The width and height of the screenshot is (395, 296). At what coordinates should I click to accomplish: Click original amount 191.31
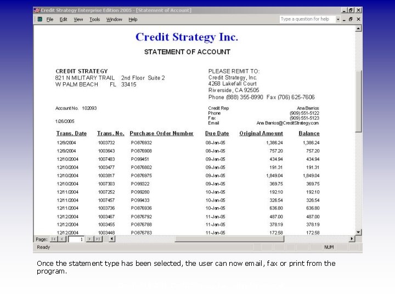pyautogui.click(x=276, y=167)
